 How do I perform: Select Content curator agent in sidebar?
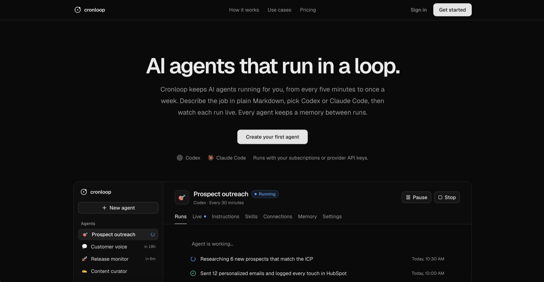(x=118, y=271)
